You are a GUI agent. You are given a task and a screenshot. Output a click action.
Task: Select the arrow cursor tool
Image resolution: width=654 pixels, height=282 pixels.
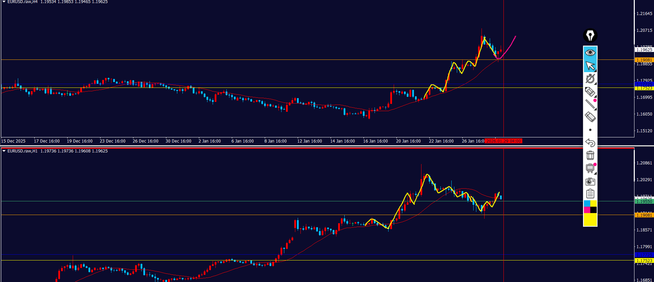(590, 65)
